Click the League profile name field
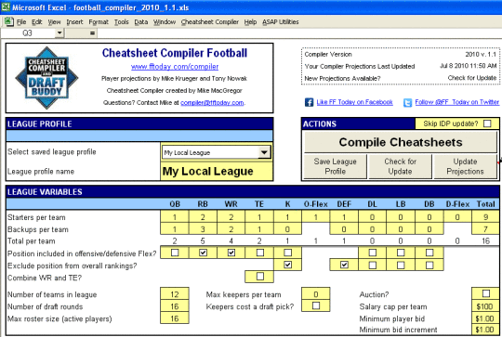 point(217,172)
